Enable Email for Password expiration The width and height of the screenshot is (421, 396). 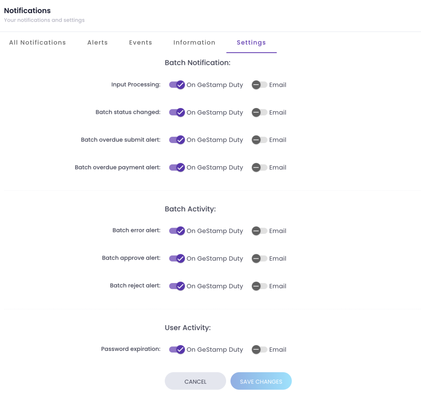pos(258,349)
